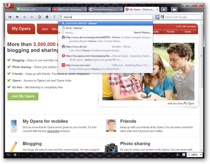Click the group photo with phone
The width and height of the screenshot is (210, 164).
click(x=148, y=71)
